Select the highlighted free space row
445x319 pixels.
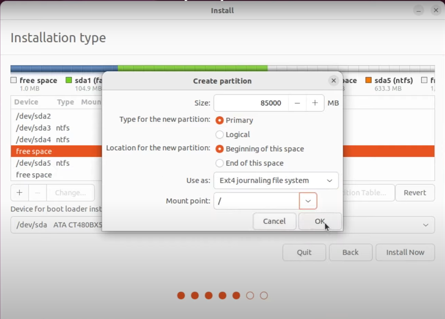click(x=56, y=151)
